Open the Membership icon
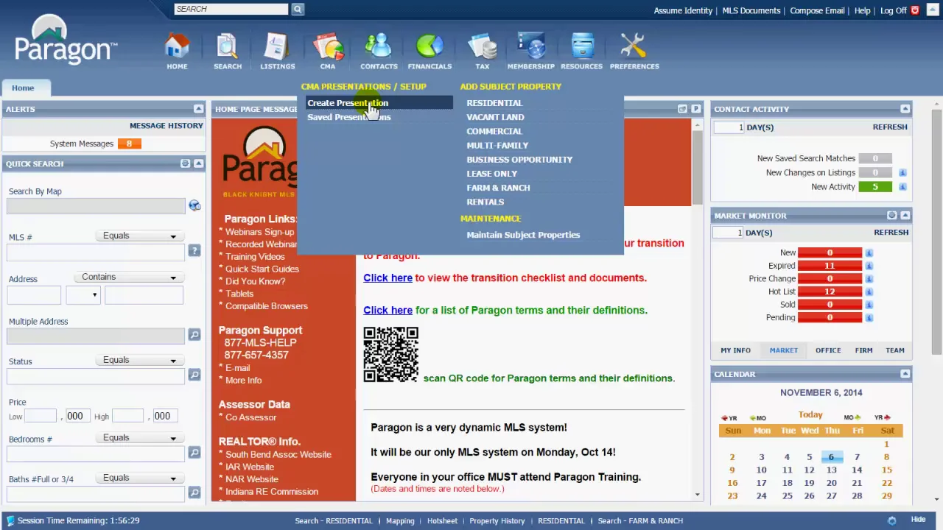 (x=530, y=47)
